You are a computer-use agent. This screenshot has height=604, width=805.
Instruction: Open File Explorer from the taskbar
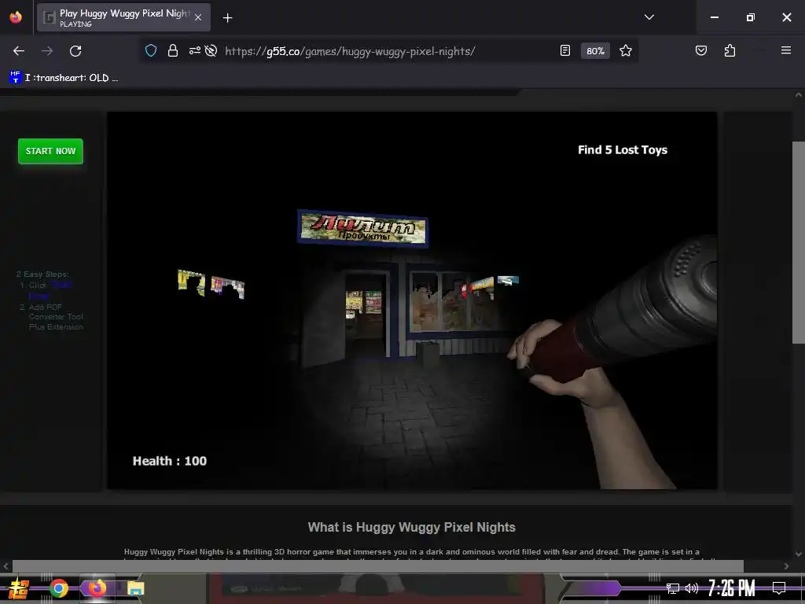[x=135, y=588]
